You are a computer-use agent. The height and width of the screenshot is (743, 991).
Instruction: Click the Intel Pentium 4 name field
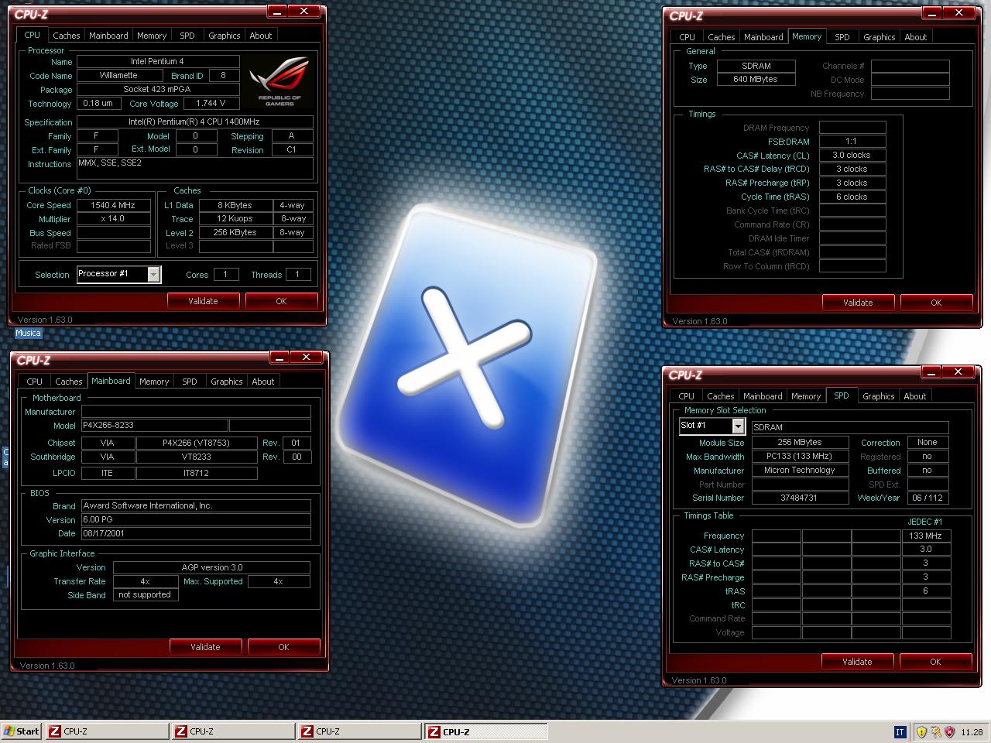coord(158,61)
